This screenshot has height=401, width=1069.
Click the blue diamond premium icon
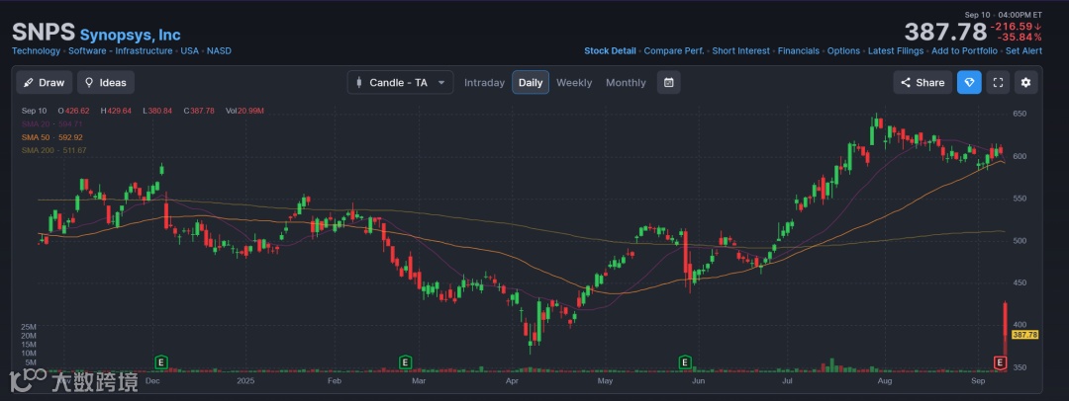[969, 82]
